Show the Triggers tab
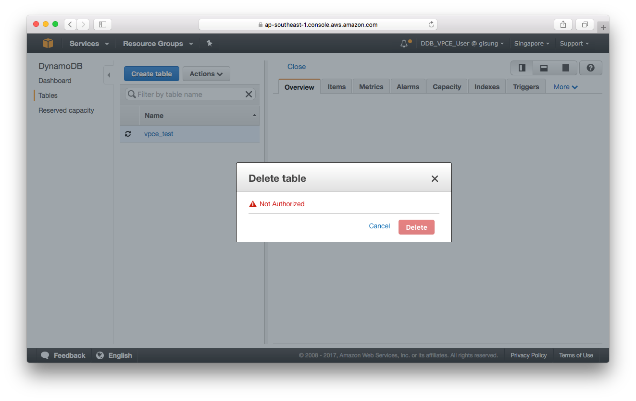 click(526, 87)
